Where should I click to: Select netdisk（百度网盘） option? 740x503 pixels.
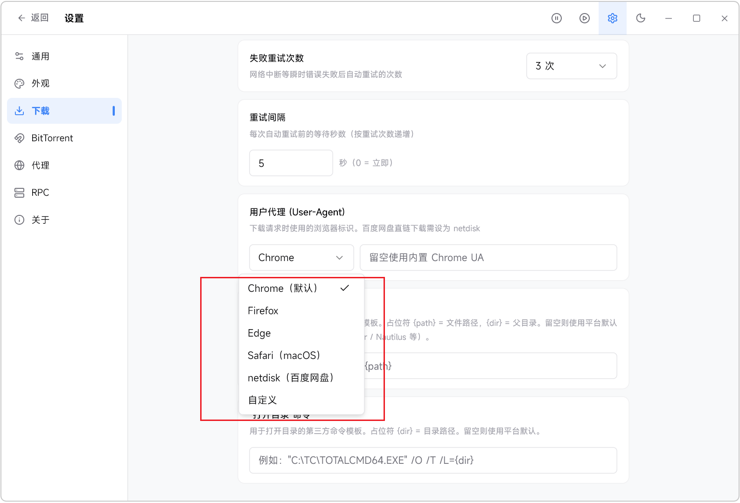301,378
